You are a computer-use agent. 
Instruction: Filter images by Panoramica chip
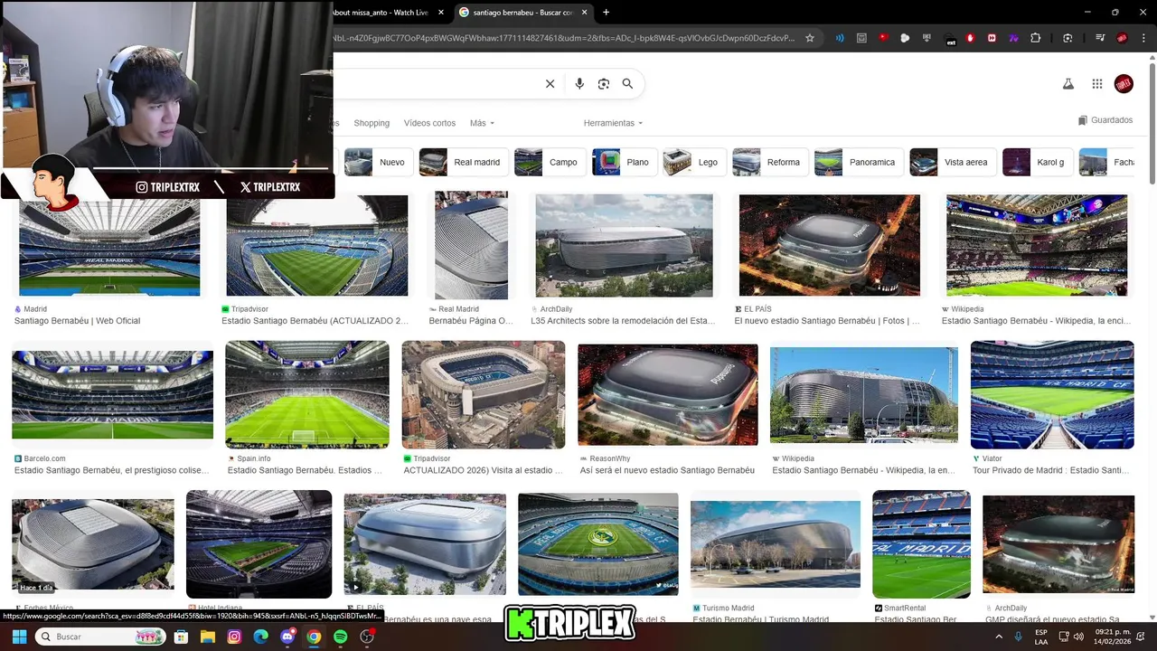[x=858, y=162]
